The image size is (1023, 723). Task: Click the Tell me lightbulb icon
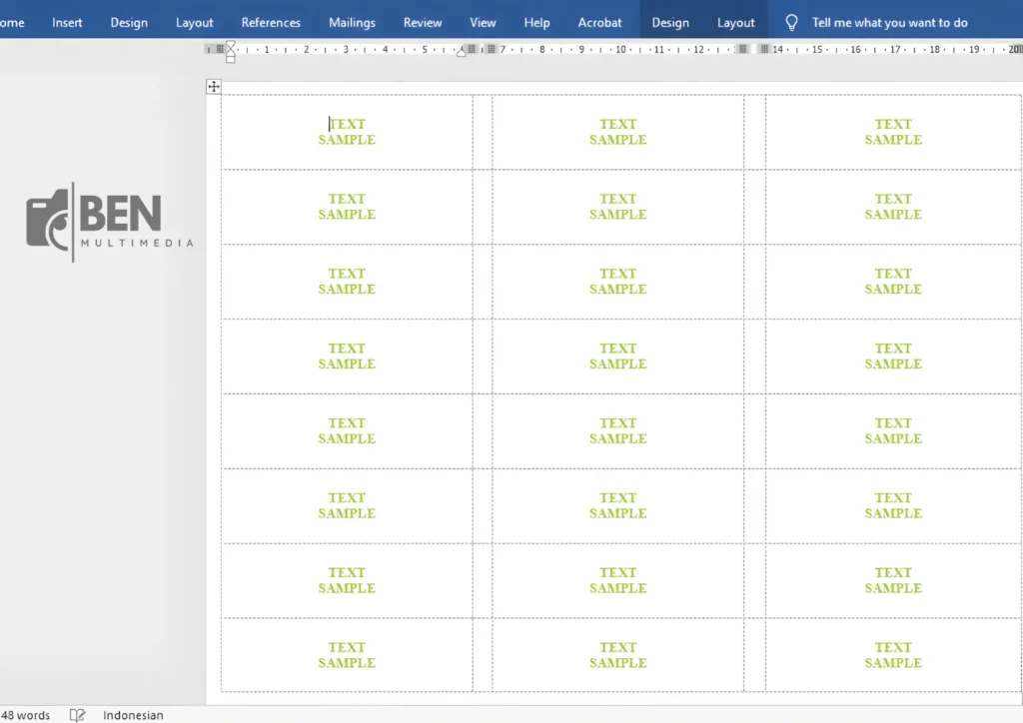(791, 22)
